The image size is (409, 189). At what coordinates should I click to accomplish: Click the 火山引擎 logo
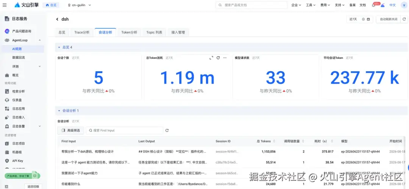point(27,5)
